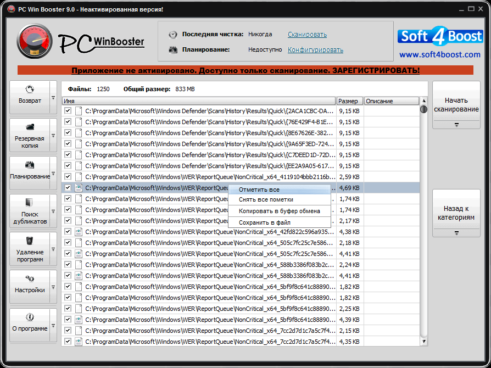Uncheck the {8E67626E-382 file checkbox
This screenshot has width=491, height=368.
pos(68,133)
